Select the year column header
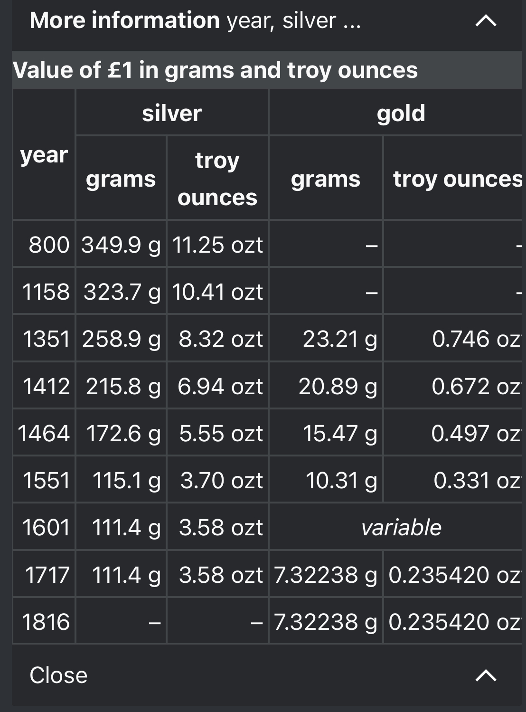The height and width of the screenshot is (712, 526). 44,155
